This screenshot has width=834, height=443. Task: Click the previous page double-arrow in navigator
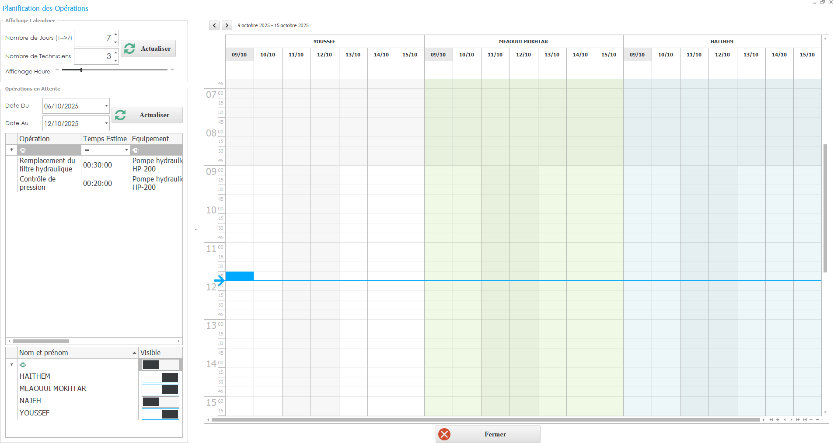click(778, 420)
